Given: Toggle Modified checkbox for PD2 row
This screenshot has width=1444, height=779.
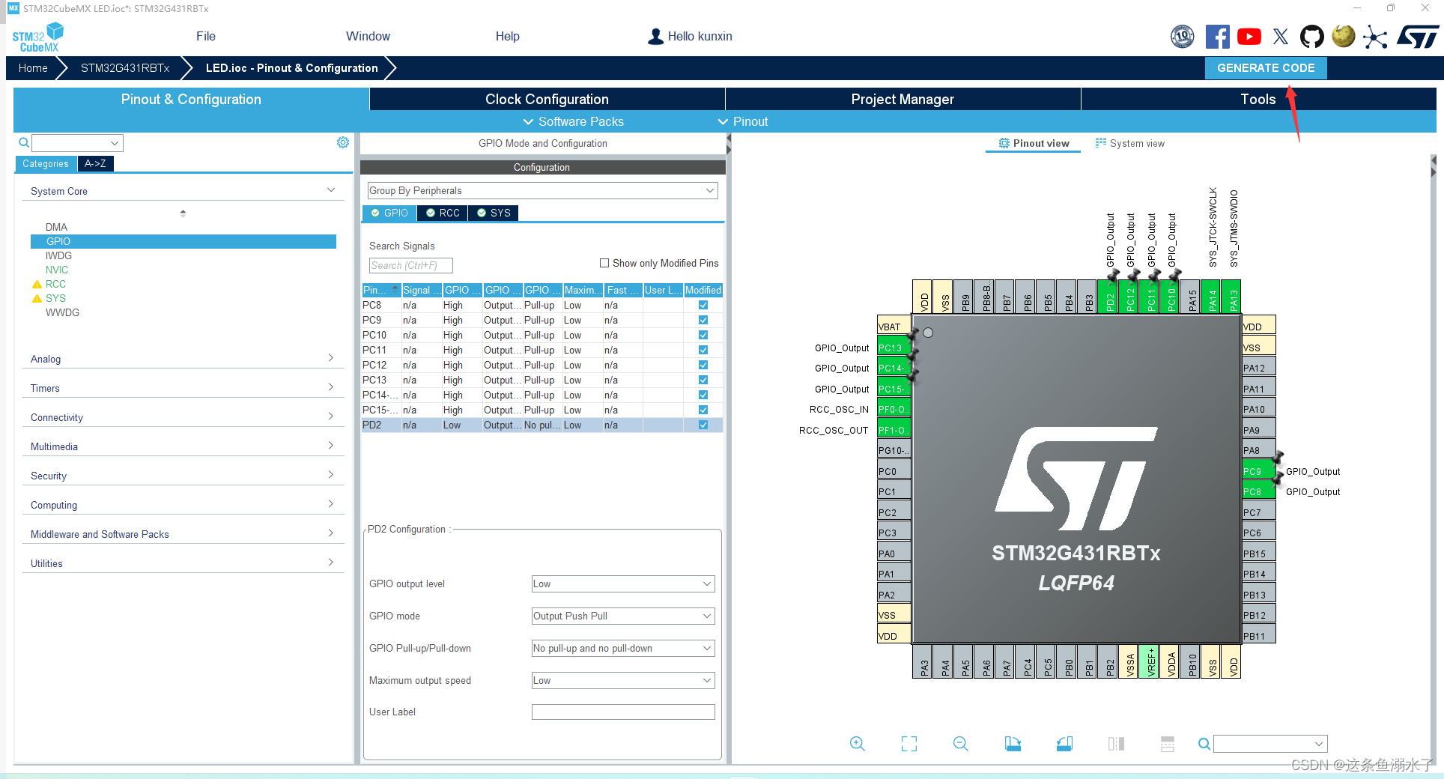Looking at the screenshot, I should [x=703, y=425].
